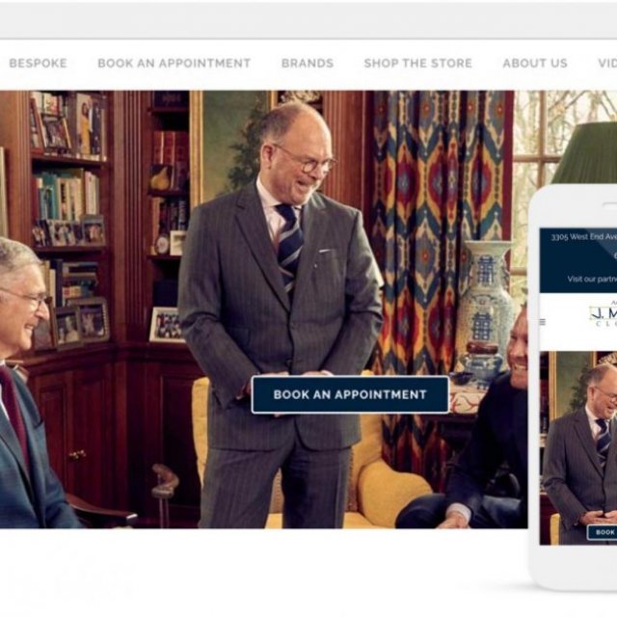This screenshot has height=617, width=617.
Task: Click the BOOK AN APPOINTMENT hero button
Action: 350,394
